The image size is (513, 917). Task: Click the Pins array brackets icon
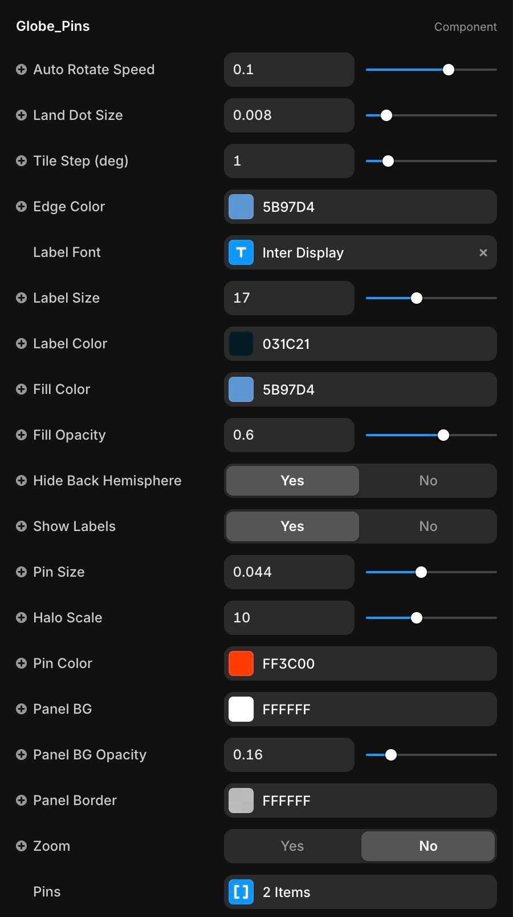[241, 892]
